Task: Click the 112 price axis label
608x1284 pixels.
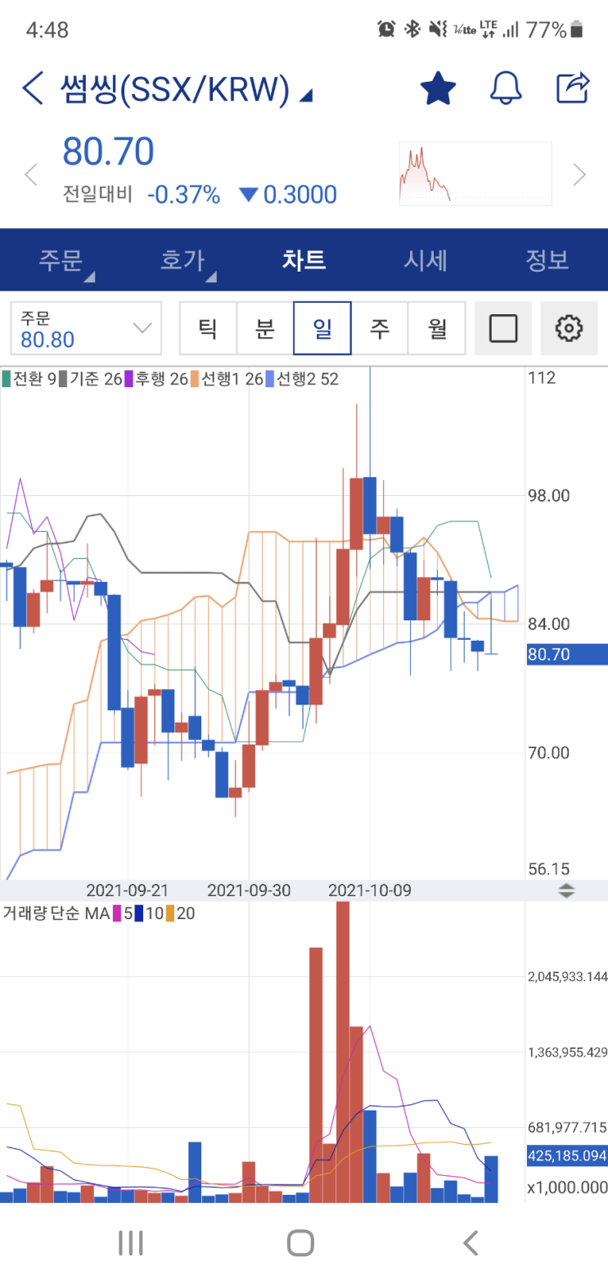Action: tap(542, 377)
